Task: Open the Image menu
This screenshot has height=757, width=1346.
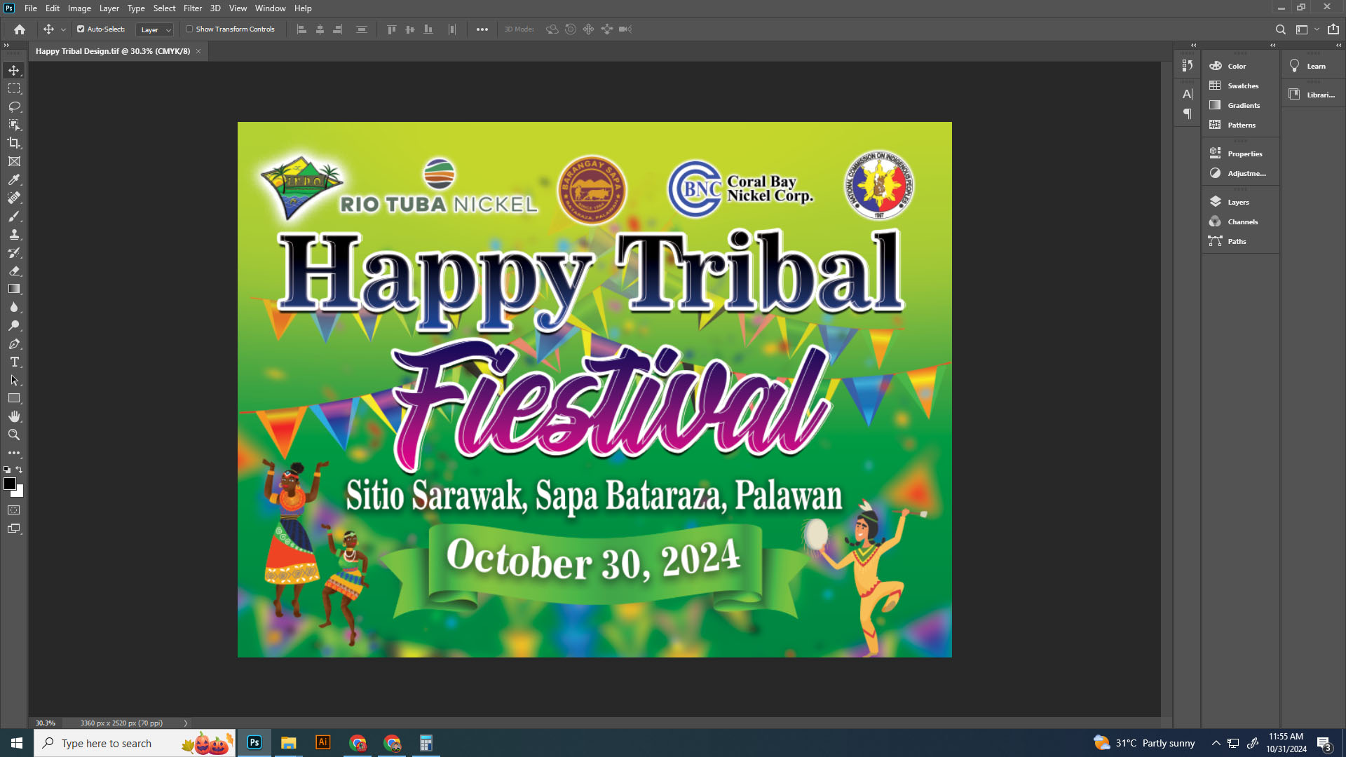Action: coord(79,8)
